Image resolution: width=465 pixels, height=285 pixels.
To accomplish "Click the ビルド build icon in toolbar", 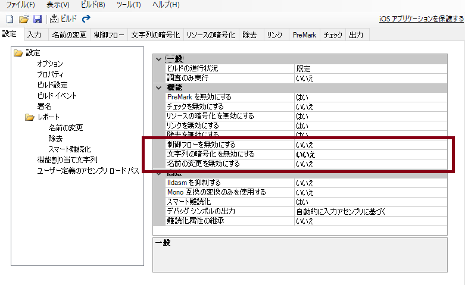I will coord(55,18).
